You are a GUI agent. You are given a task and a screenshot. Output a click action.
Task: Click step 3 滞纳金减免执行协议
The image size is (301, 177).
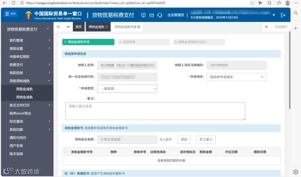(199, 42)
